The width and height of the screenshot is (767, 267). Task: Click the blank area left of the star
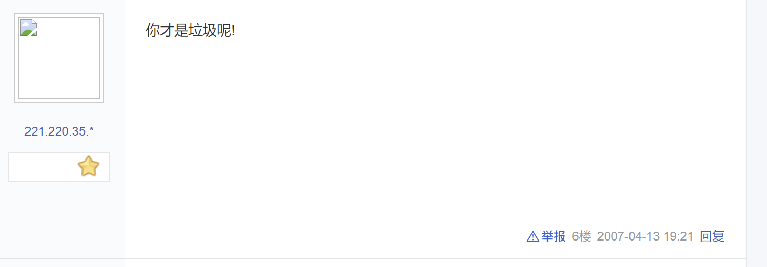coord(41,167)
